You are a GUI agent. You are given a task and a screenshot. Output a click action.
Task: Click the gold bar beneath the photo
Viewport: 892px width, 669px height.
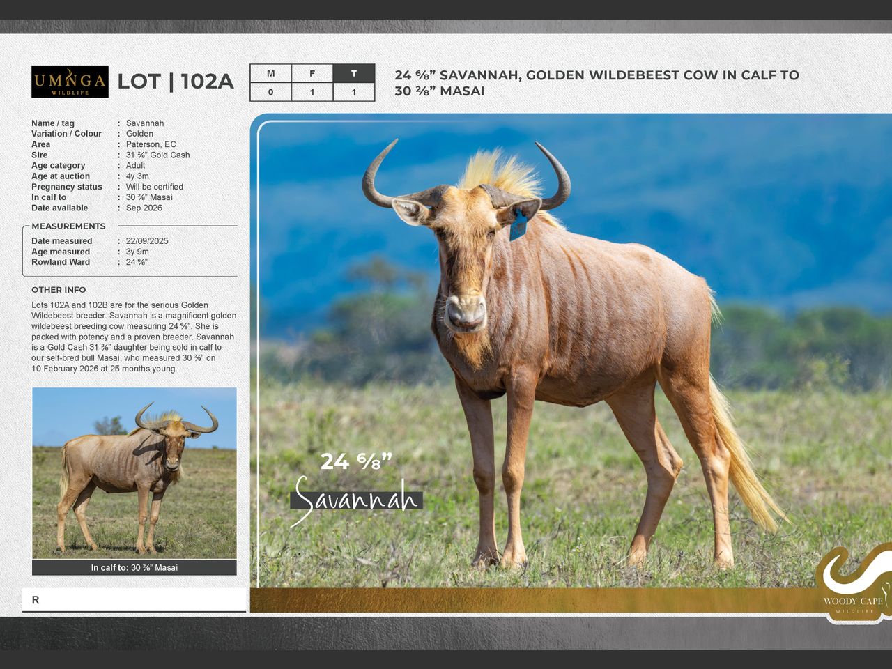530,600
